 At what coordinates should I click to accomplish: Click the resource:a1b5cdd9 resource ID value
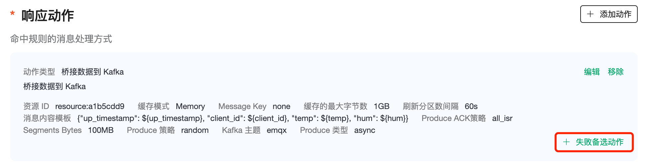click(x=90, y=106)
